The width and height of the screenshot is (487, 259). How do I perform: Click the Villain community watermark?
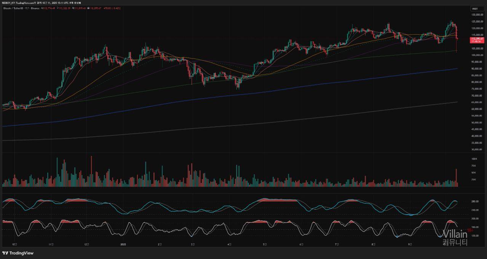click(455, 238)
